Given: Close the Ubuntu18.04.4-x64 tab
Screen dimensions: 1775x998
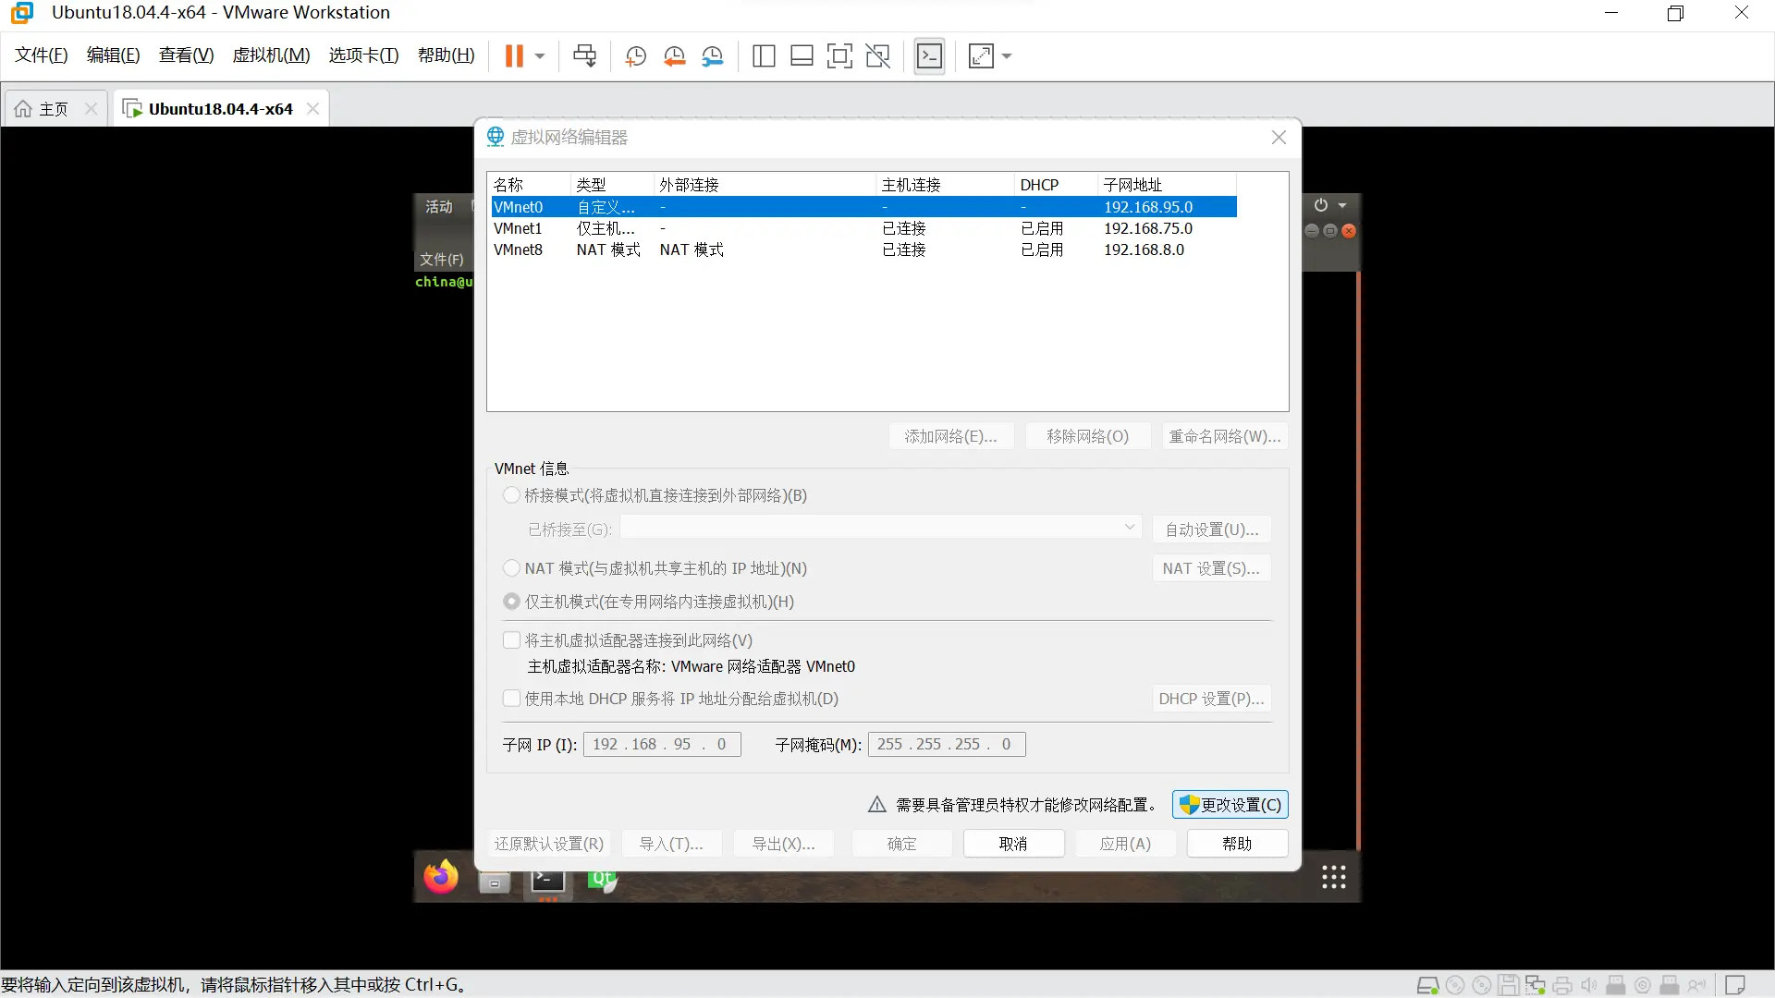Looking at the screenshot, I should tap(312, 109).
